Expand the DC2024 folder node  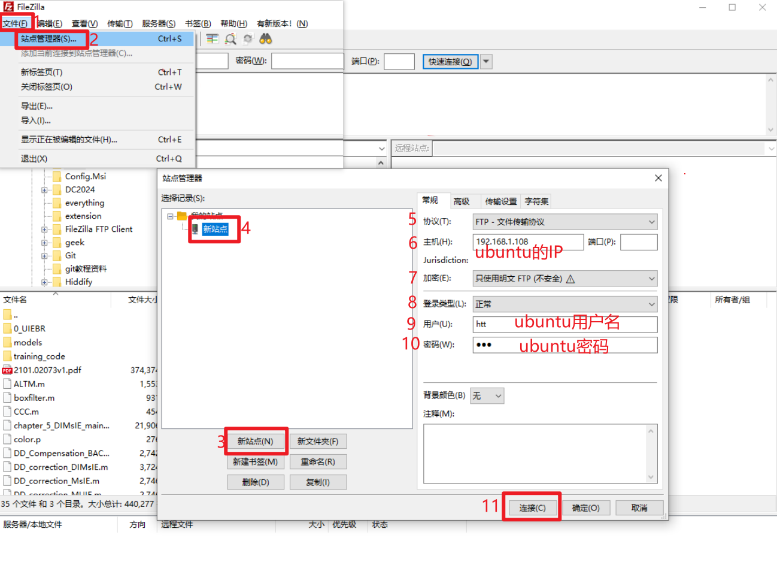tap(44, 189)
